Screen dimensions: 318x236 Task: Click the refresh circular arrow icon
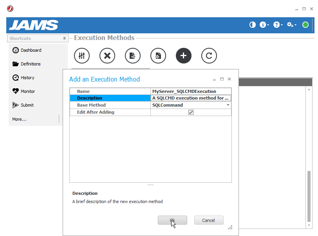[209, 56]
